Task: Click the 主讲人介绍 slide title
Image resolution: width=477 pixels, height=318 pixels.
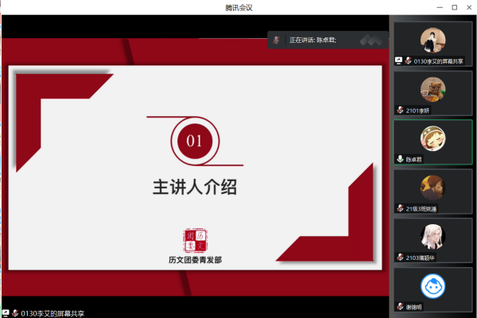Action: tap(195, 188)
